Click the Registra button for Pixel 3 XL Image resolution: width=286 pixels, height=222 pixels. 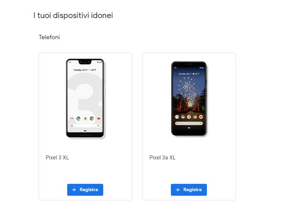[85, 190]
